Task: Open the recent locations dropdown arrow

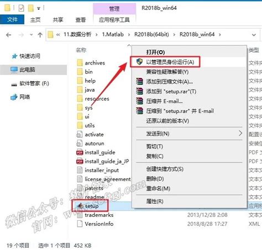Action: tap(31, 35)
